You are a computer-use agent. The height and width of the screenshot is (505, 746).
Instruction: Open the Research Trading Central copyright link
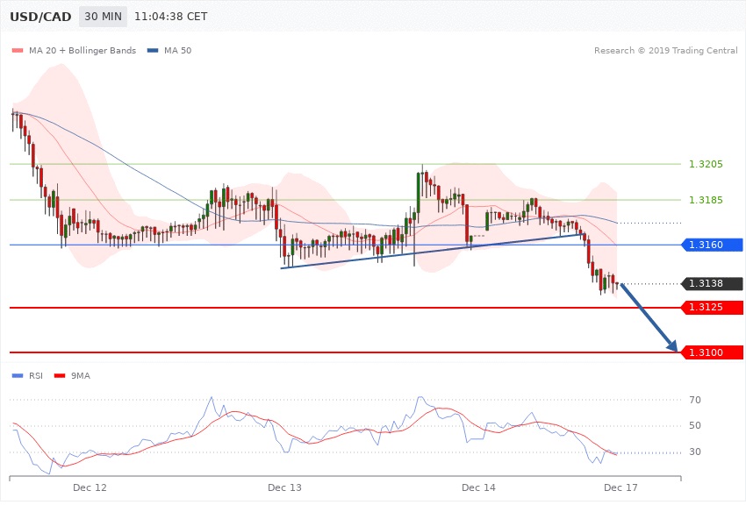pos(665,50)
